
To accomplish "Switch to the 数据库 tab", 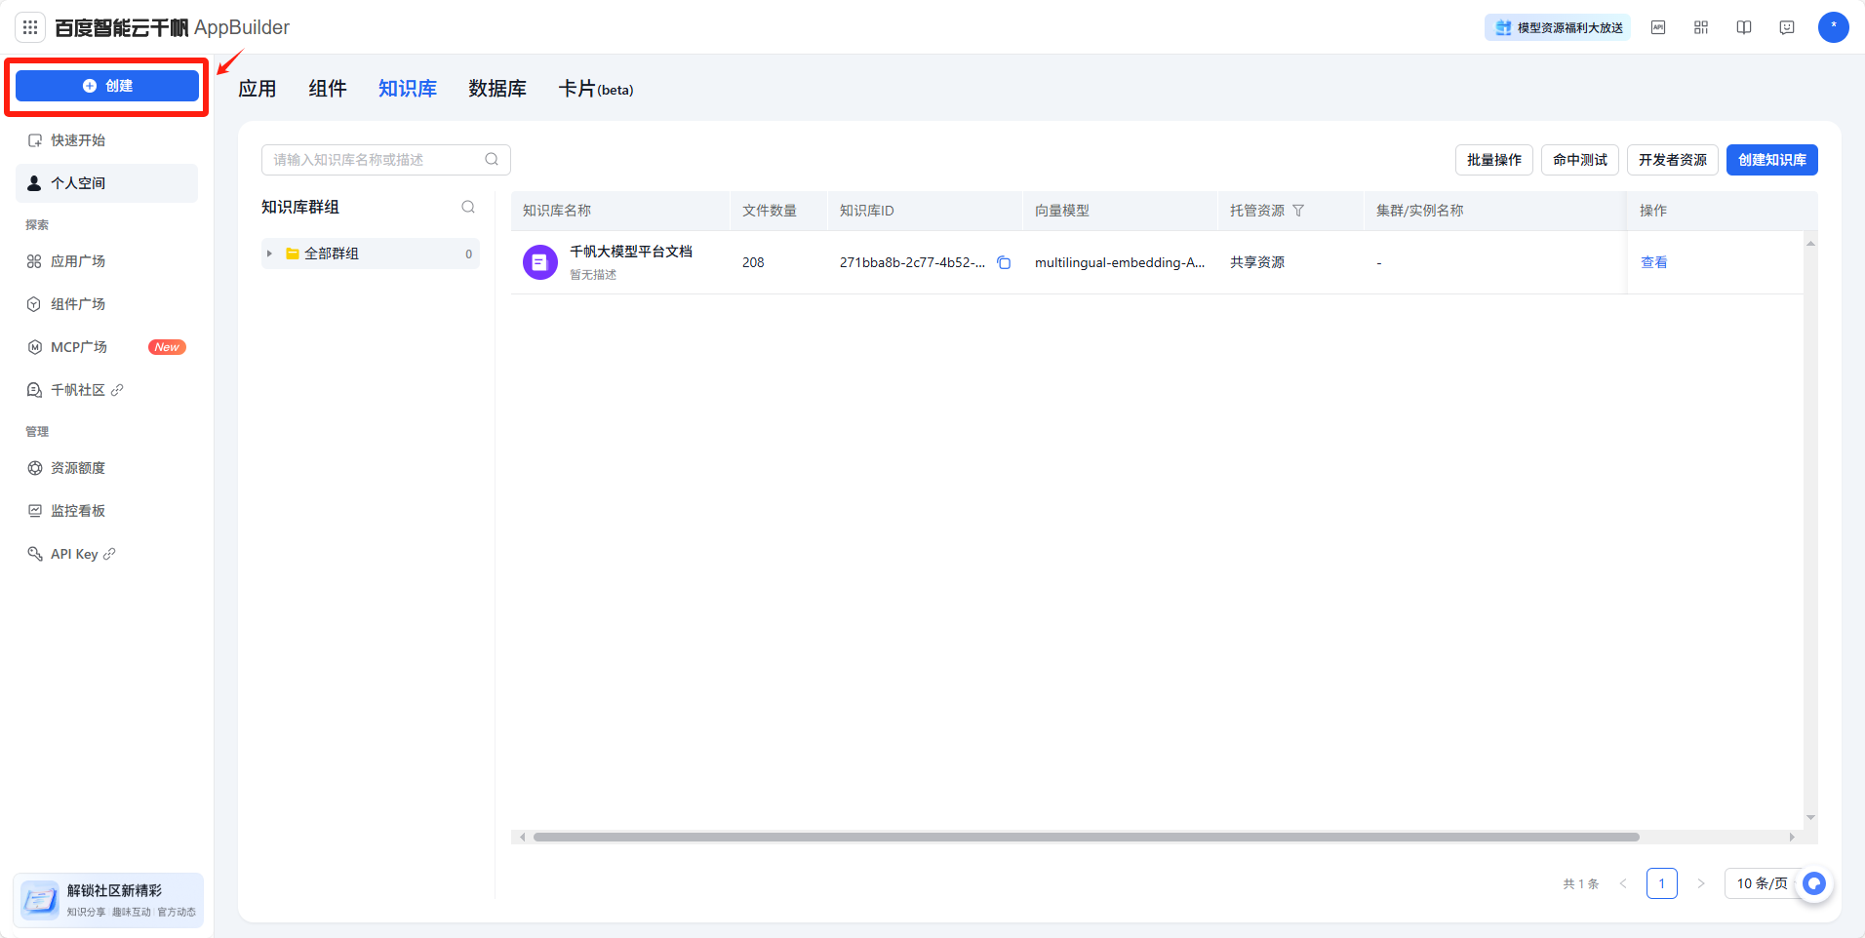I will [496, 89].
